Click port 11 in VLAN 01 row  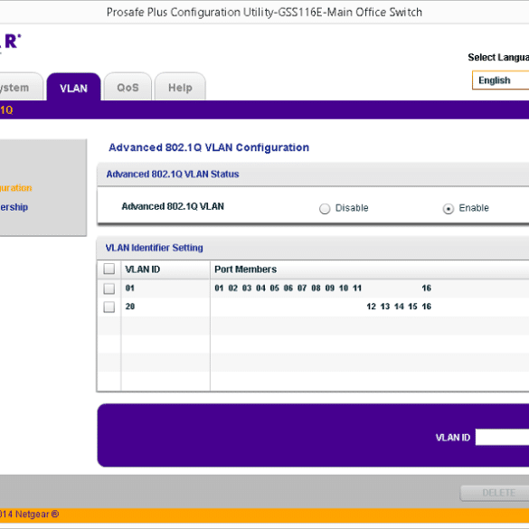pyautogui.click(x=357, y=288)
